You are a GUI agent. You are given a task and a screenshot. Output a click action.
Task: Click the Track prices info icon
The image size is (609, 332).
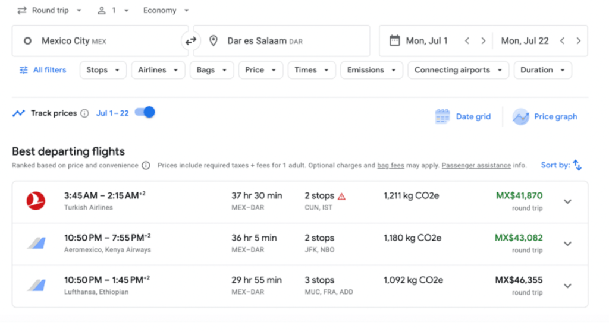tap(84, 113)
